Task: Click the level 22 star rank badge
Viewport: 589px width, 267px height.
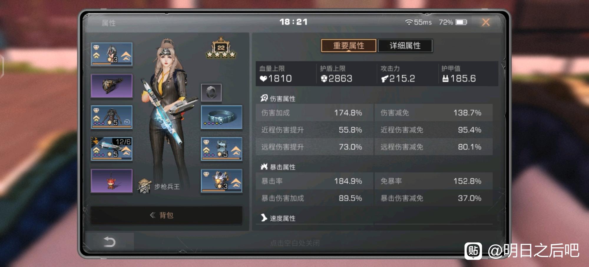Action: click(x=221, y=48)
